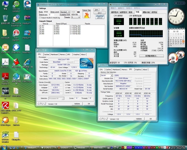Open the IntelBurnTest WinRAR archive icon
The height and width of the screenshot is (150, 187).
pyautogui.click(x=27, y=20)
